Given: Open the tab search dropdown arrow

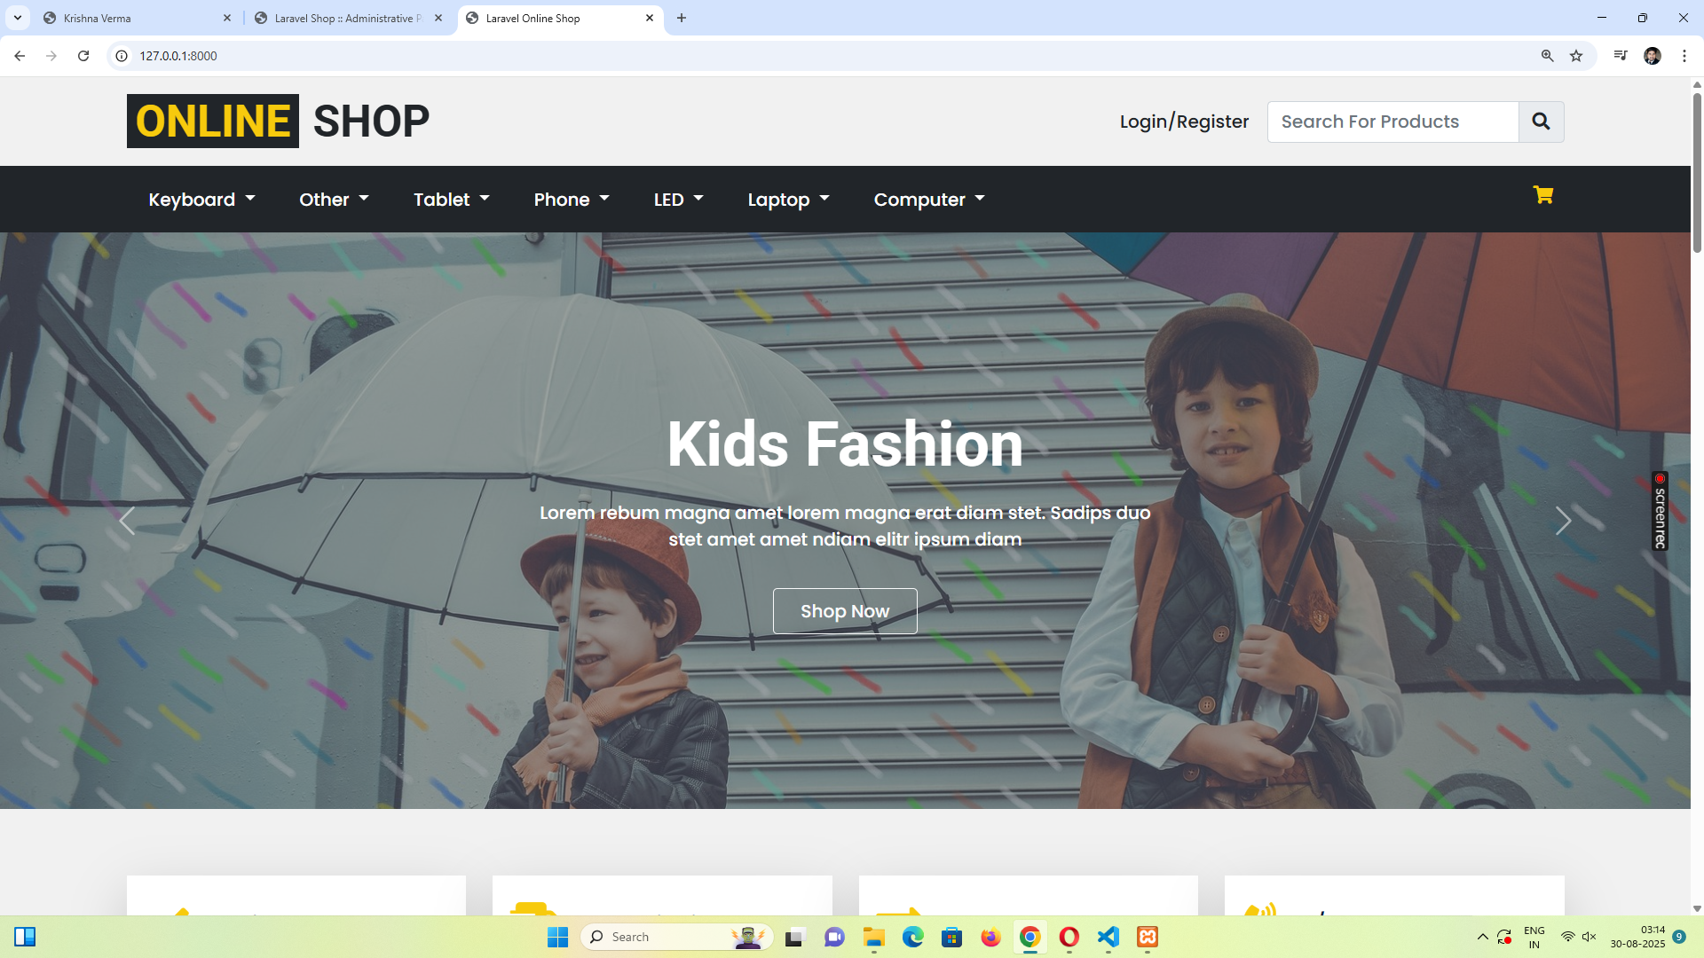Looking at the screenshot, I should (18, 18).
